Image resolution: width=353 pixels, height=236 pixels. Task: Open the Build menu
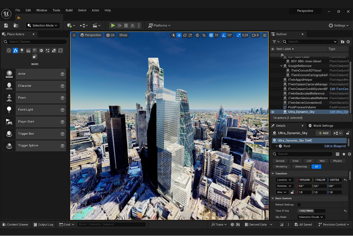coord(69,10)
